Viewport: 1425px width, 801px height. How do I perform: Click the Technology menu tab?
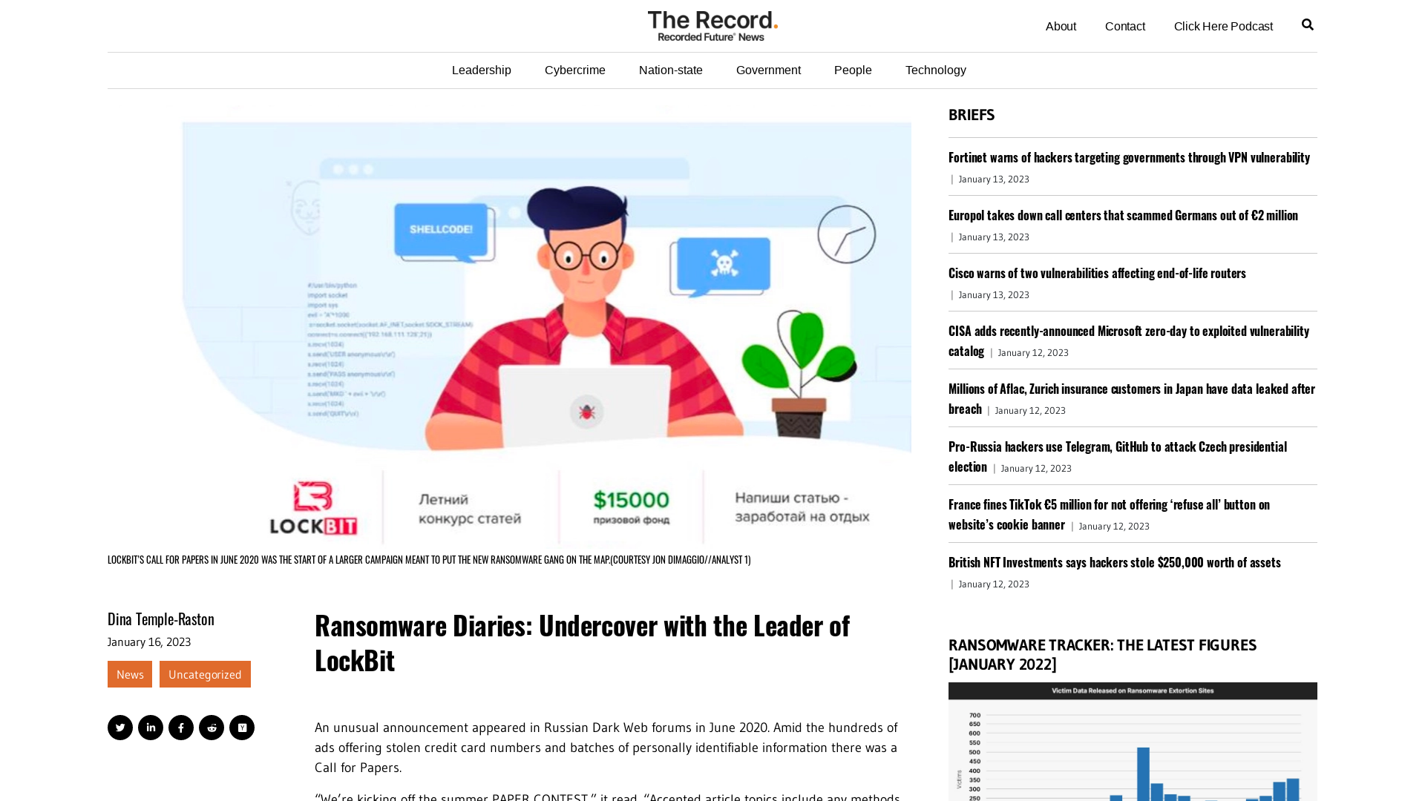coord(936,70)
